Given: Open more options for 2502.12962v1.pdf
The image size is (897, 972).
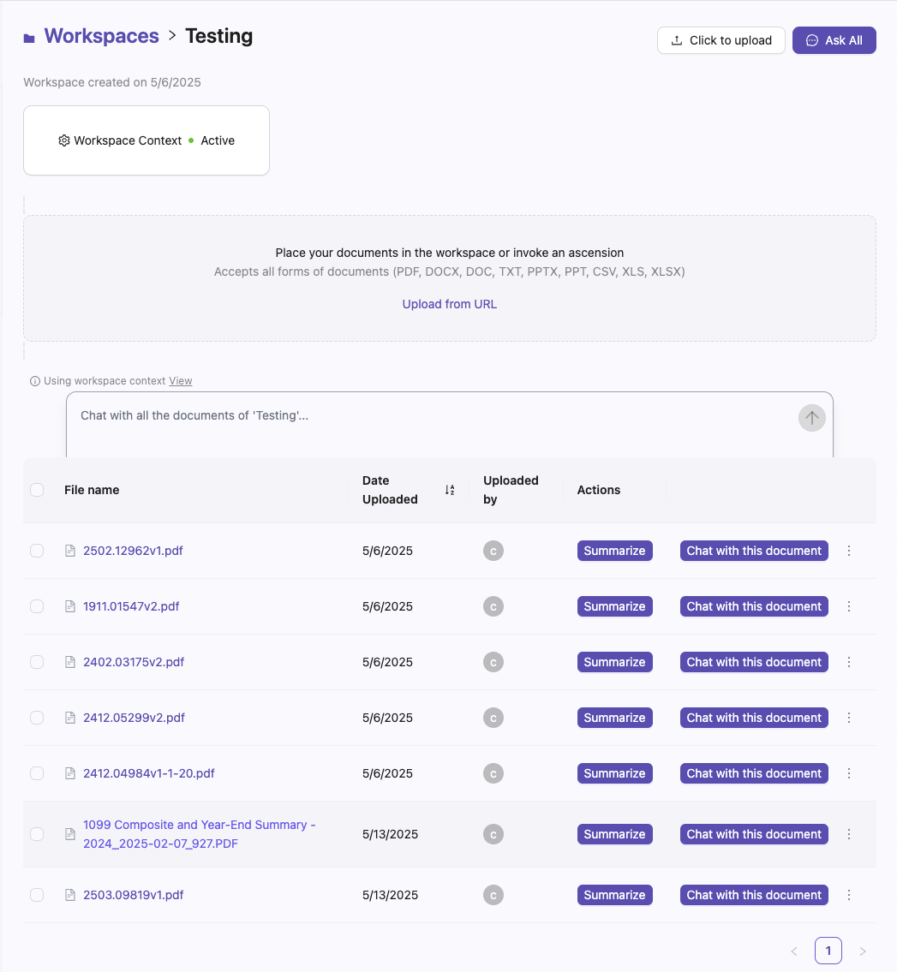Looking at the screenshot, I should [x=849, y=551].
